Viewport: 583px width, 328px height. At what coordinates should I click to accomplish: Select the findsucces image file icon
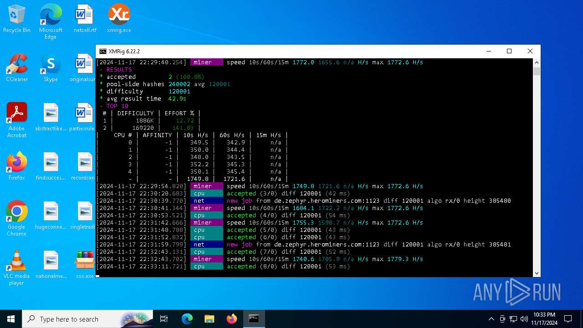point(51,167)
